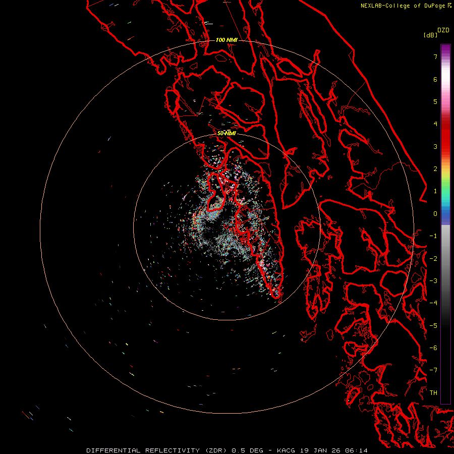Click the 5 dB tick label
454x454 pixels.
[435, 101]
